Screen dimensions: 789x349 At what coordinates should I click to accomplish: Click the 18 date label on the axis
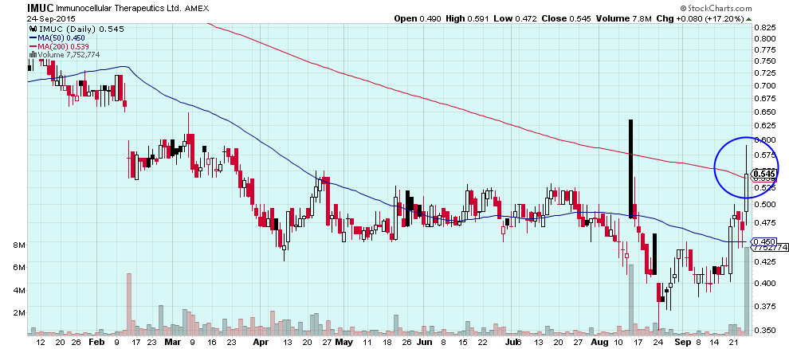(x=386, y=342)
